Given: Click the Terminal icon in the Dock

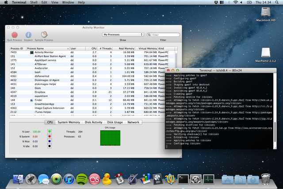Looking at the screenshot, I should [x=183, y=179].
